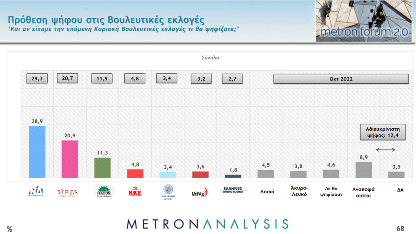Select the light blue 3,4 bar
Screen dimensions: 416x234
pos(168,175)
